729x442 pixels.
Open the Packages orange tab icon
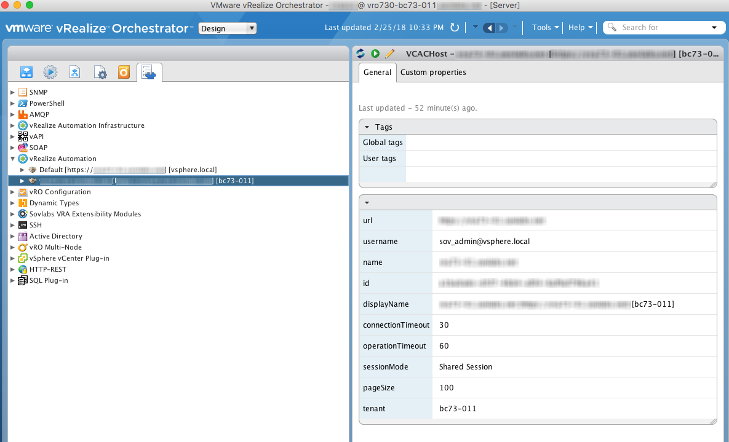[124, 72]
